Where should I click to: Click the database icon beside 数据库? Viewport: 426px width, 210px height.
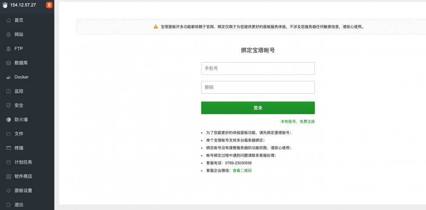click(9, 63)
